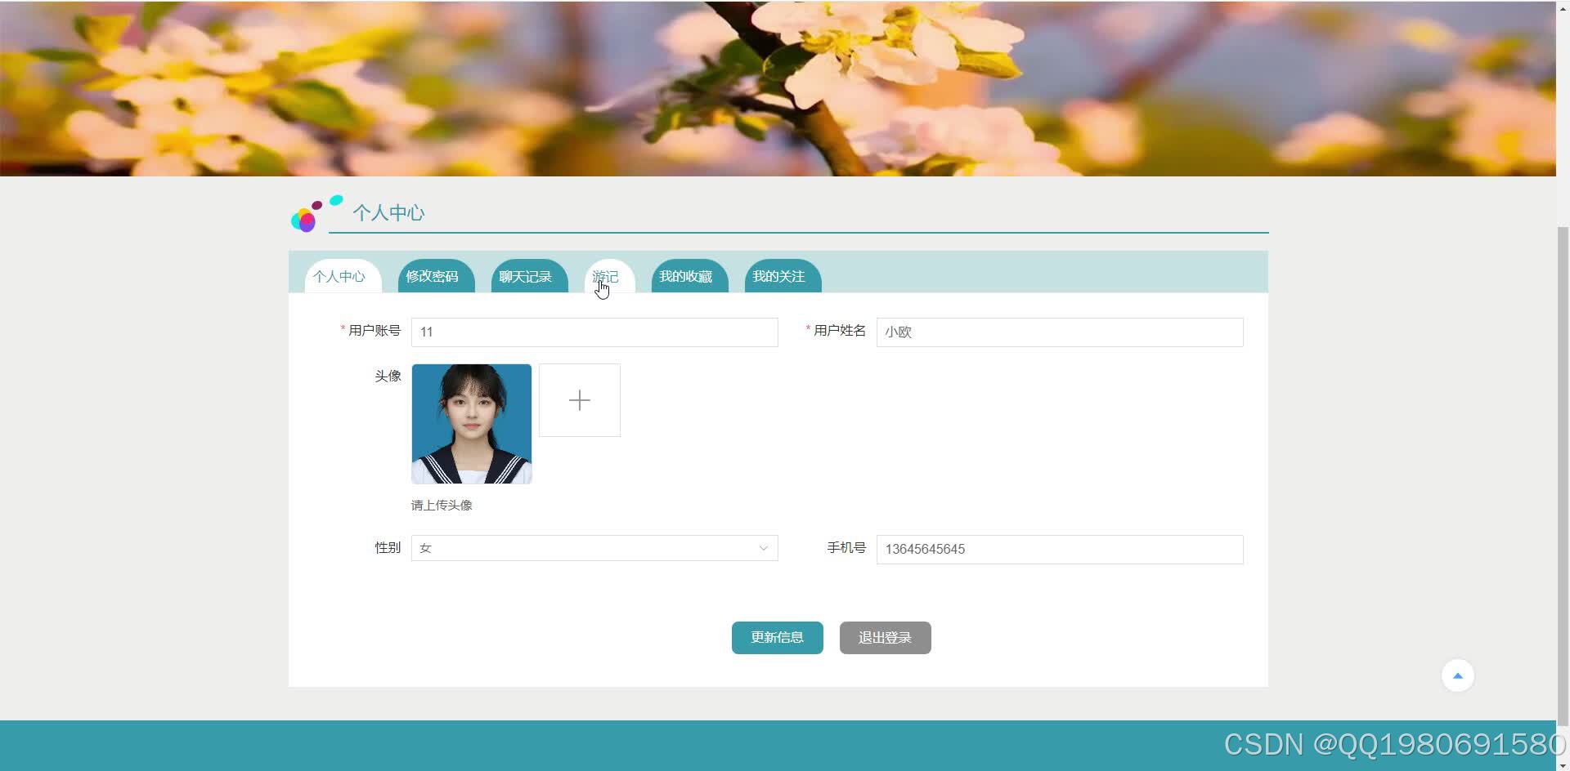Expand the 性别 dropdown
The image size is (1570, 771).
point(594,548)
